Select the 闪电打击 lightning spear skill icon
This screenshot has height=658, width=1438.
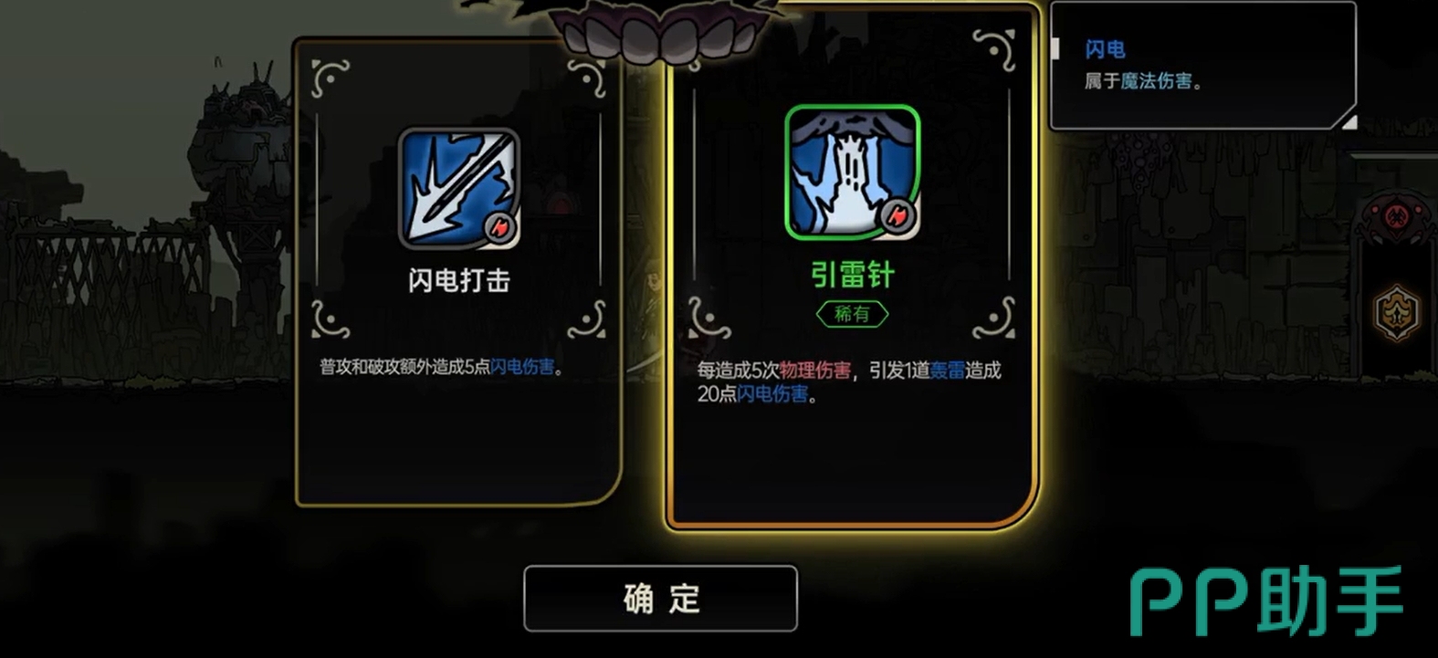pyautogui.click(x=459, y=188)
